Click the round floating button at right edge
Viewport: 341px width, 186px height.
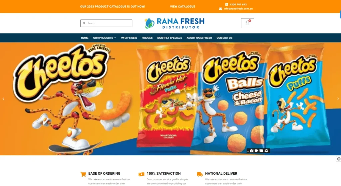[339, 159]
